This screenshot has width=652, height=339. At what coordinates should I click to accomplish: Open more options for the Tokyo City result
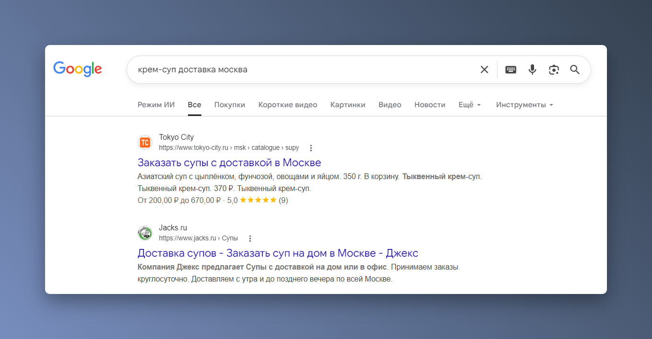(311, 148)
